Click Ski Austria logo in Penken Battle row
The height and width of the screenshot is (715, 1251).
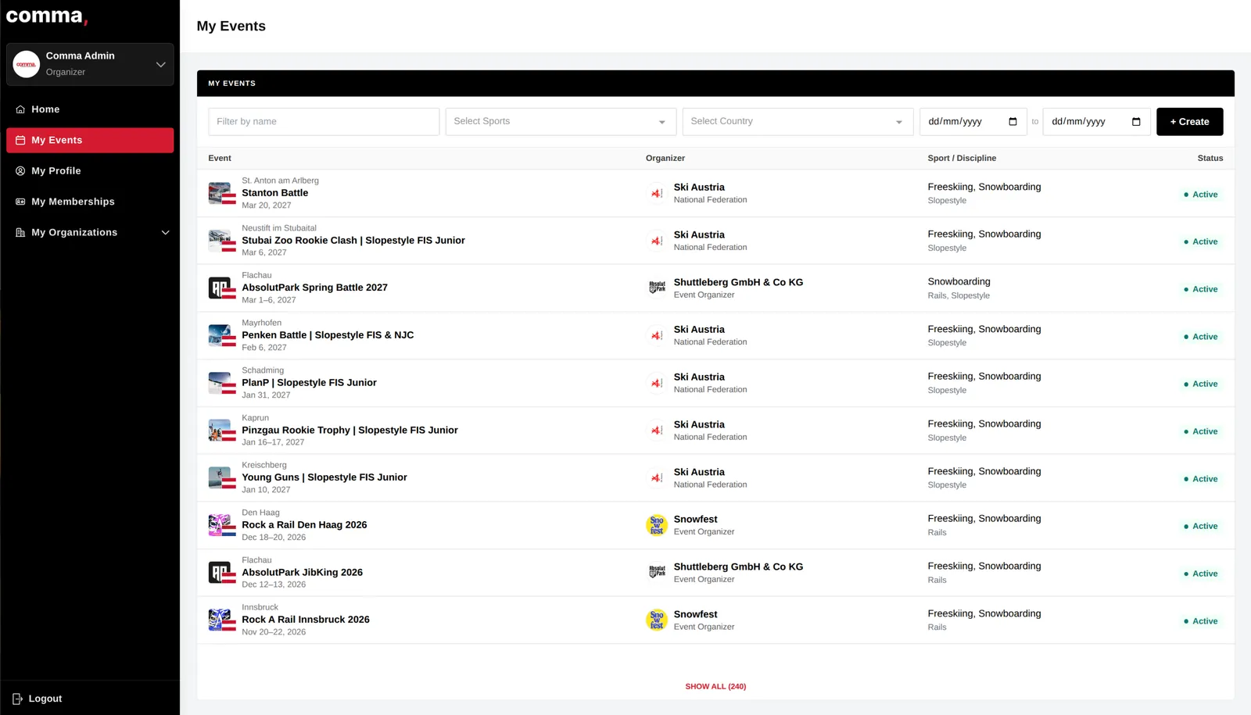[657, 335]
